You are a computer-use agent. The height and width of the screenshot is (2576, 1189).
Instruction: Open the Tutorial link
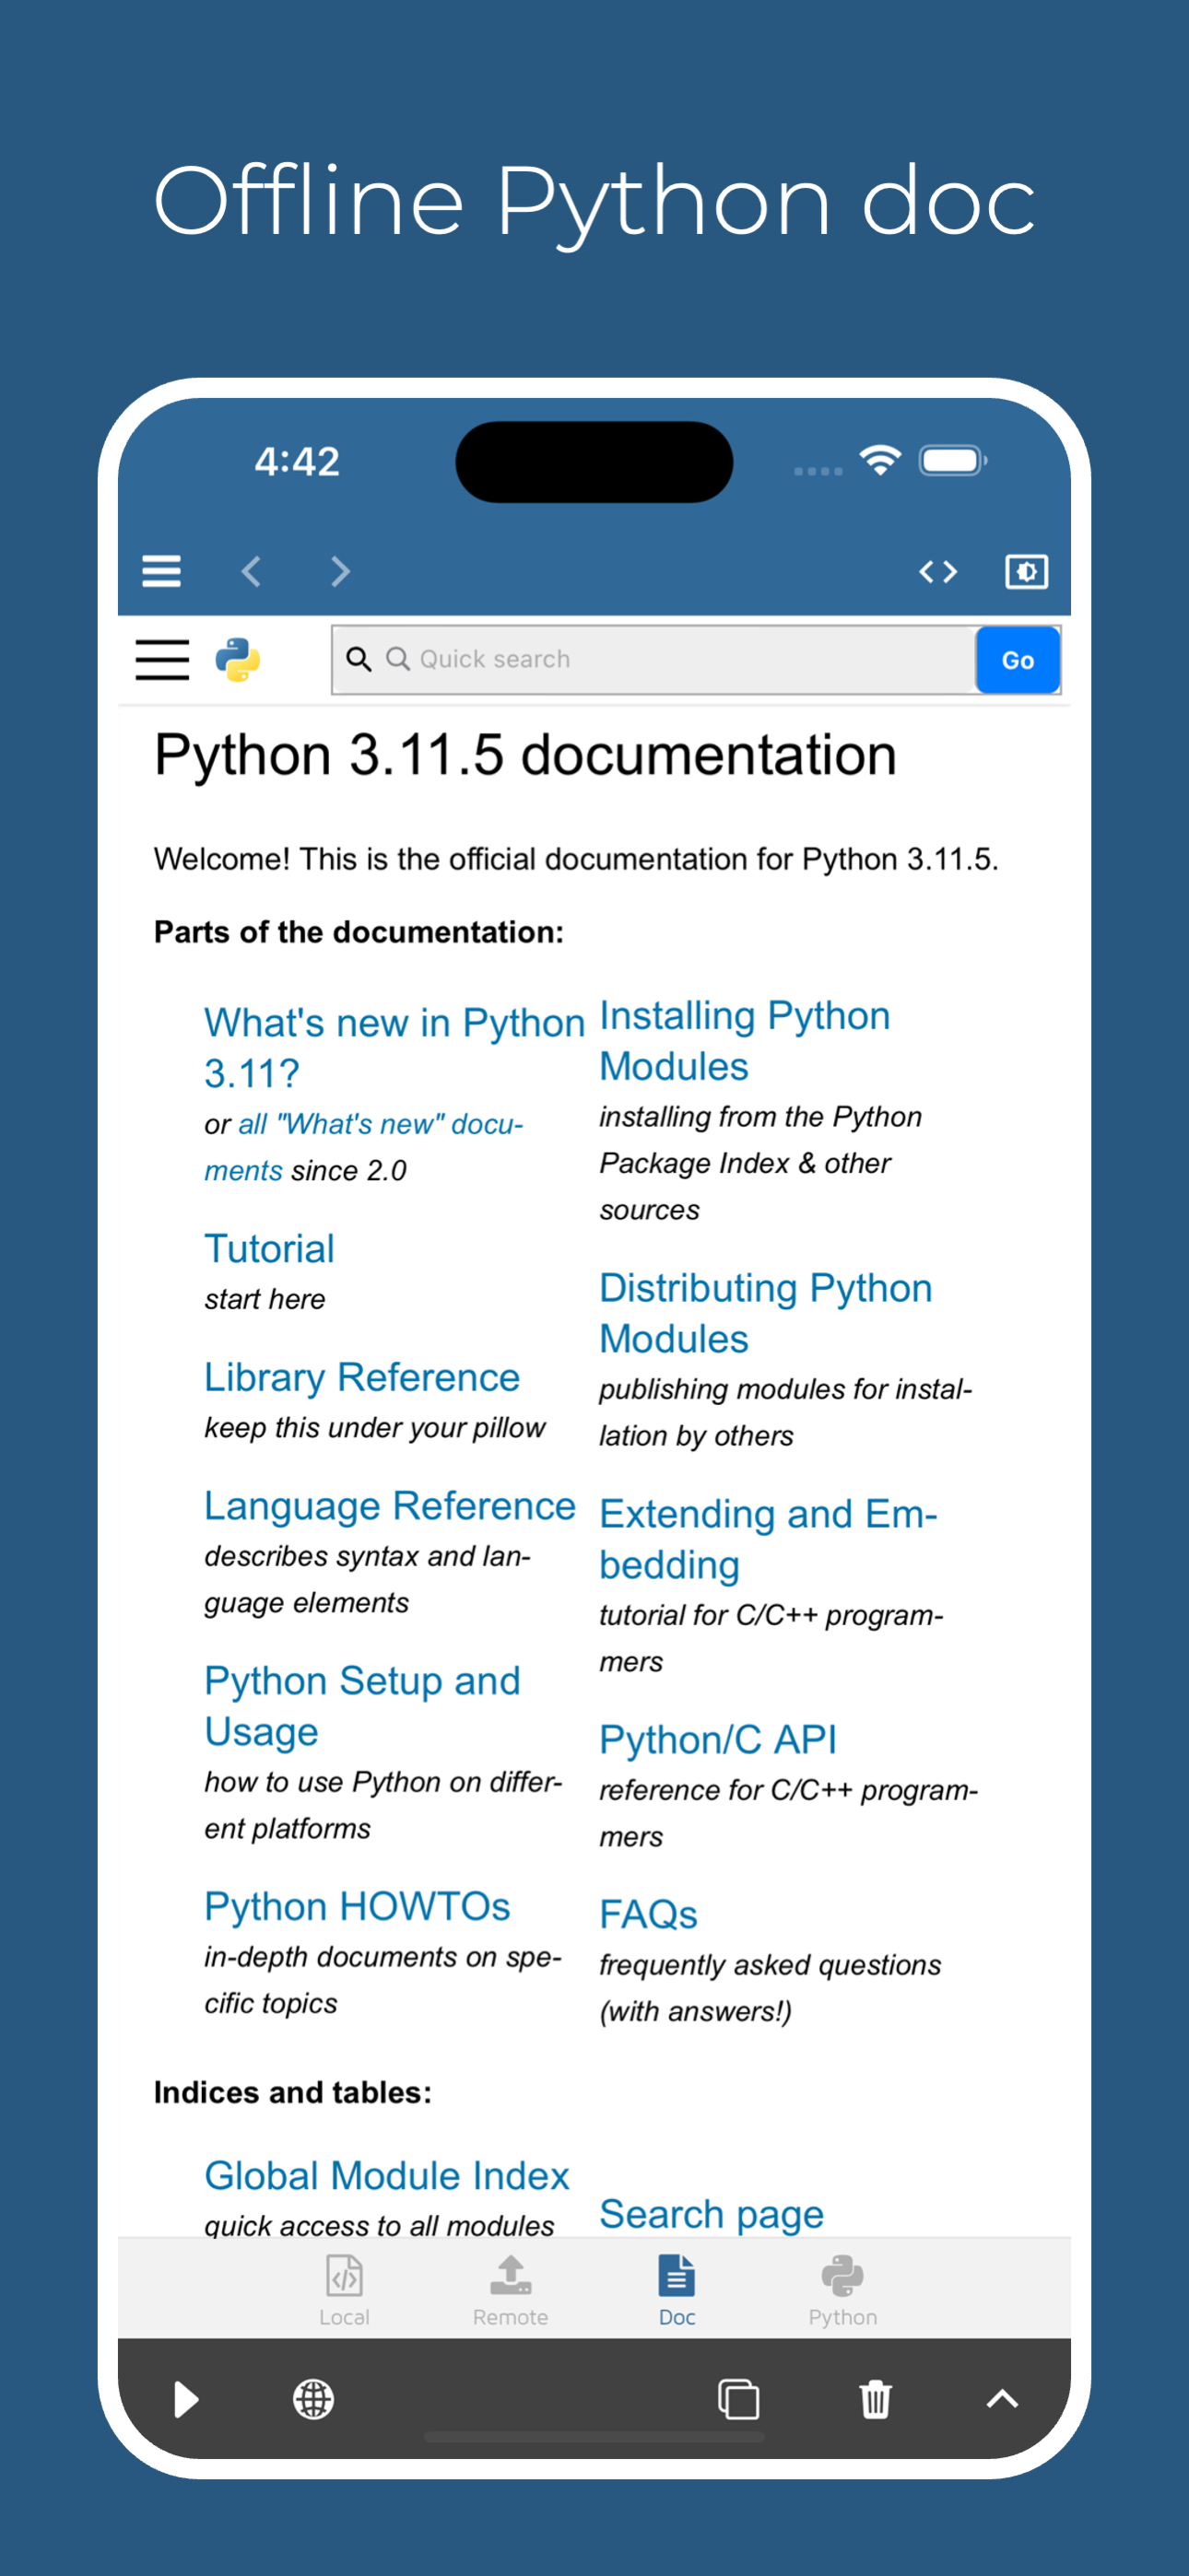pyautogui.click(x=269, y=1248)
